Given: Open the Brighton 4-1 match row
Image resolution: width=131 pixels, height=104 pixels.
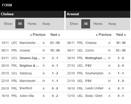Looking at the screenshot, I should click(32, 66).
